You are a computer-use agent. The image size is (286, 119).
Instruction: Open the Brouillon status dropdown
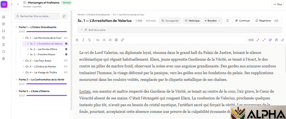(x=213, y=21)
